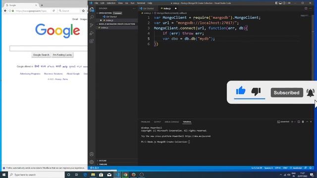Click the Subscribed button
Viewport: 317px width, 178px height.
click(x=287, y=92)
